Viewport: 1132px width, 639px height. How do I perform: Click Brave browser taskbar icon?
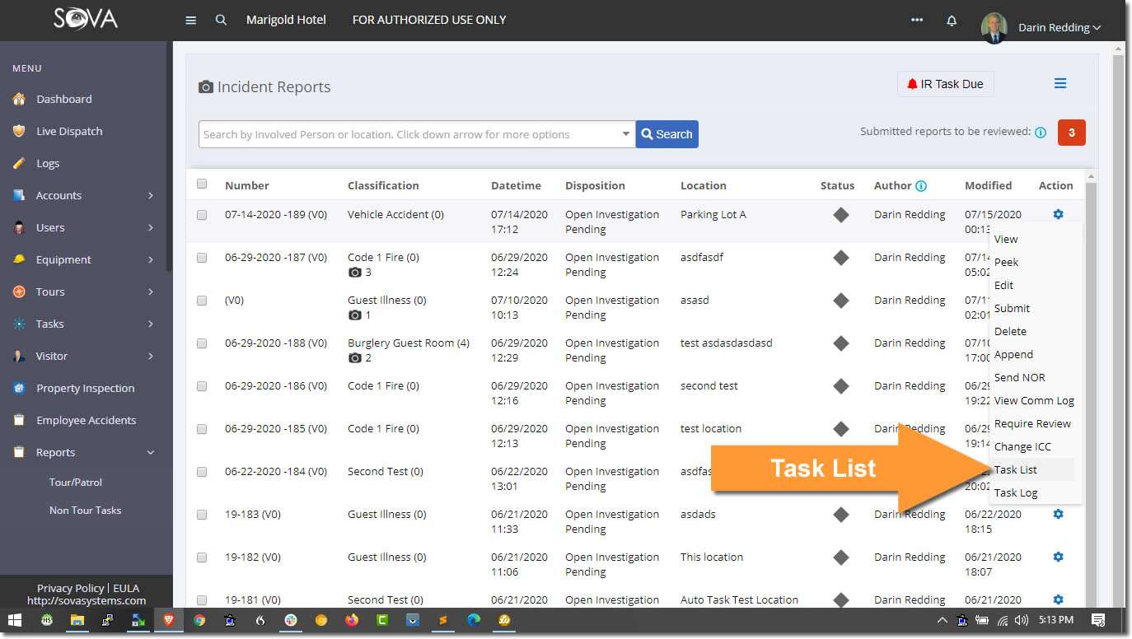click(x=169, y=620)
